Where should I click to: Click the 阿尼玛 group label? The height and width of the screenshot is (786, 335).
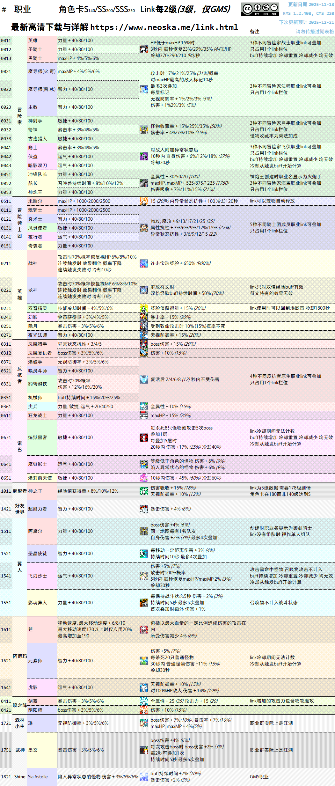click(x=20, y=656)
